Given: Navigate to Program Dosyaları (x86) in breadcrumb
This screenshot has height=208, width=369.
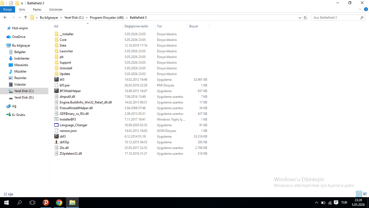Looking at the screenshot, I should (x=107, y=18).
